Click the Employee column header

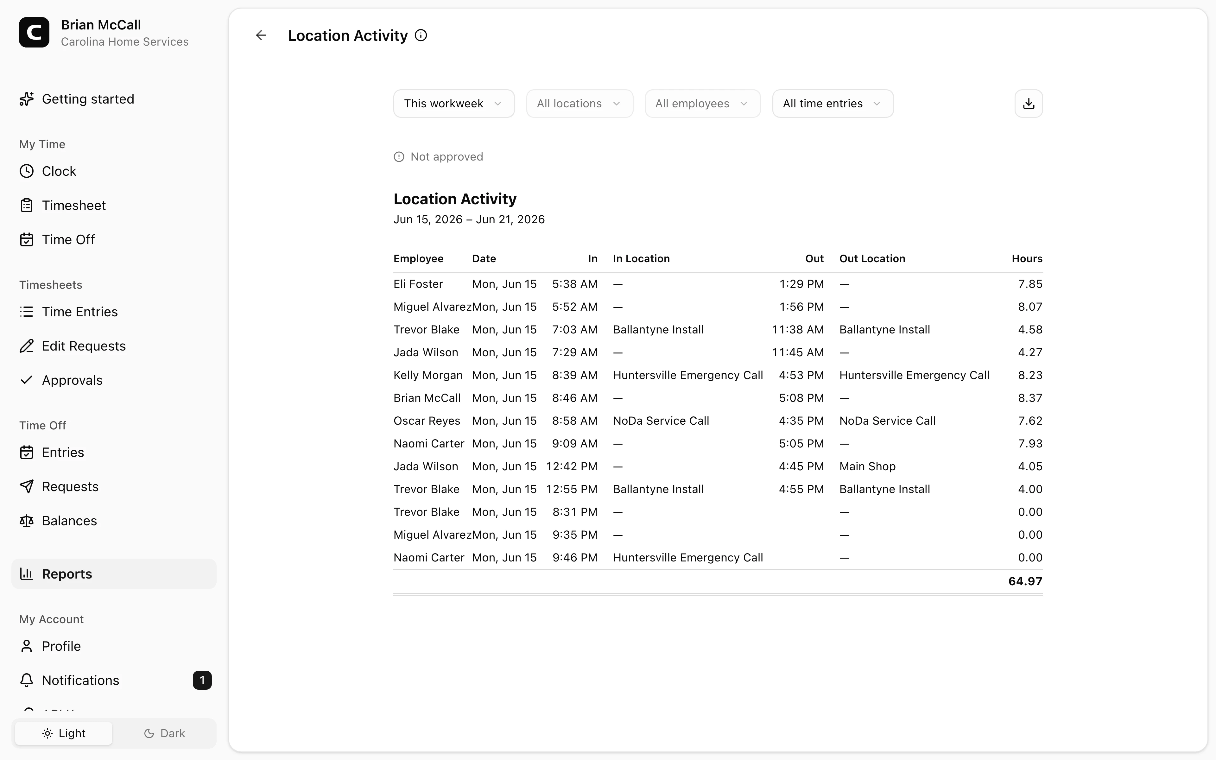pyautogui.click(x=418, y=259)
